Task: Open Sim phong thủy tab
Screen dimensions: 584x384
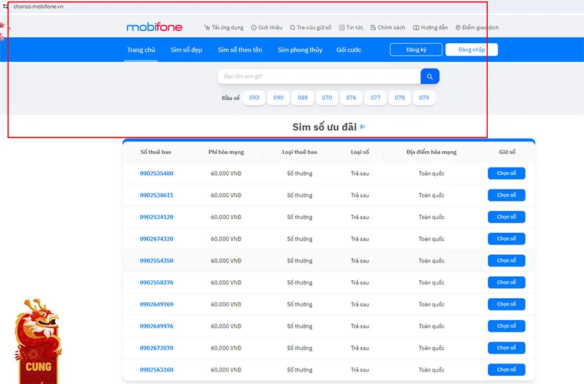Action: [300, 50]
